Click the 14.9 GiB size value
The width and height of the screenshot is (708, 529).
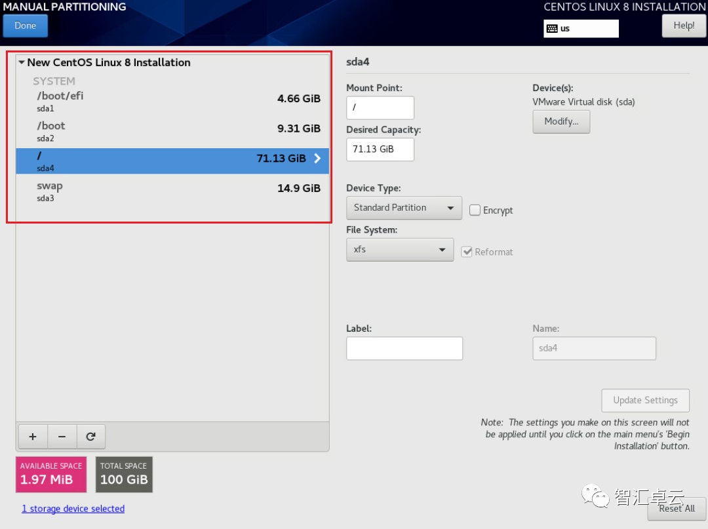299,188
